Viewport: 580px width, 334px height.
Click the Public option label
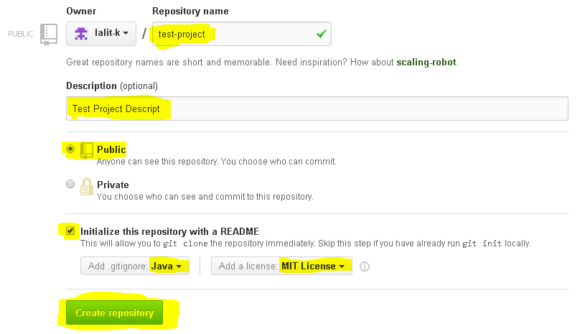[x=111, y=149]
